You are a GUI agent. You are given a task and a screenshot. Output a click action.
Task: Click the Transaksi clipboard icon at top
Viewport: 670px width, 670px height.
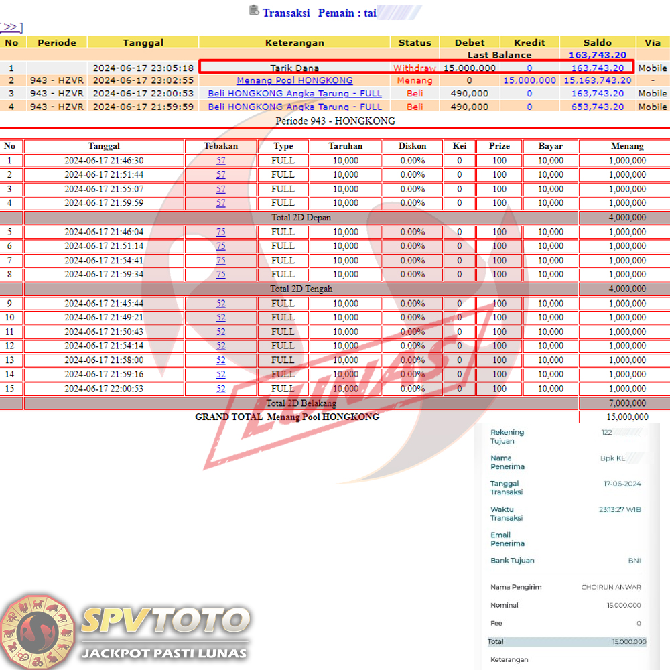tap(254, 10)
